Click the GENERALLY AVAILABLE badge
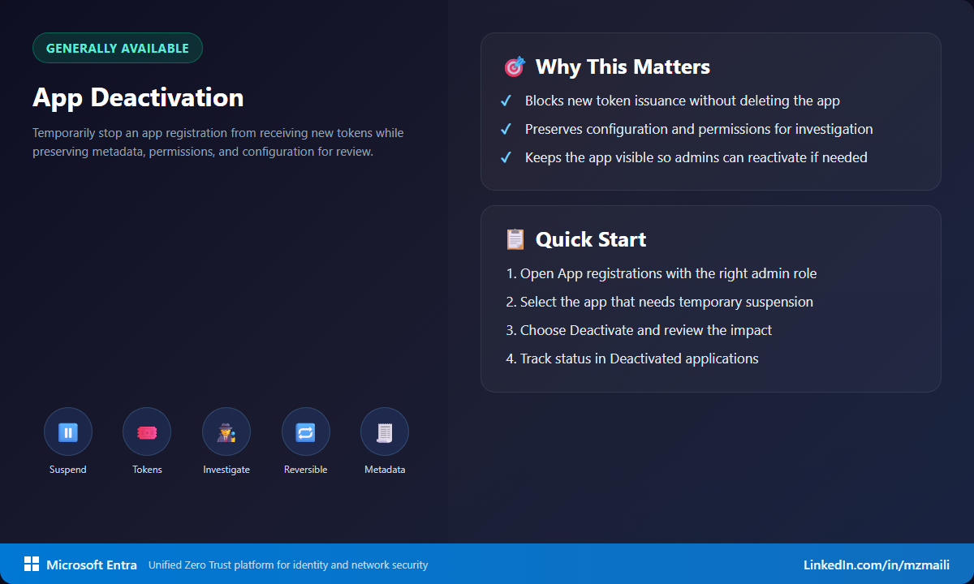 point(118,48)
